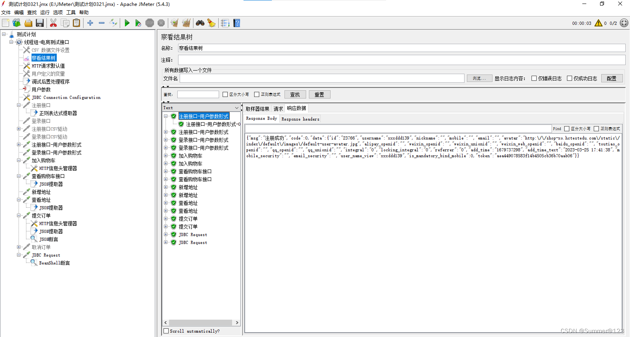Enable 区分大小写 checkbox next to search field

pyautogui.click(x=225, y=95)
